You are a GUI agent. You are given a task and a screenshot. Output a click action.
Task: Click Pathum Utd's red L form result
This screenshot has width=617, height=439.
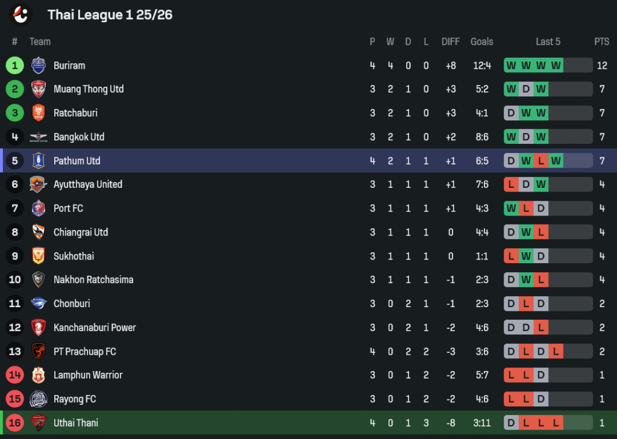541,161
